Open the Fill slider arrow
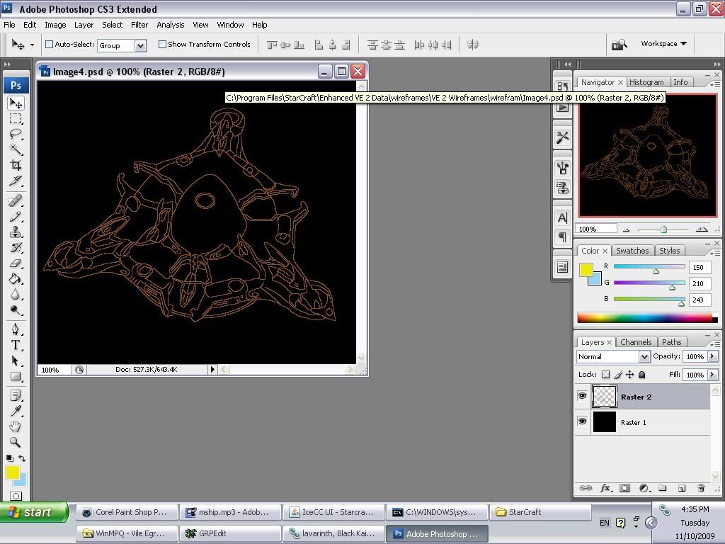 pyautogui.click(x=712, y=375)
